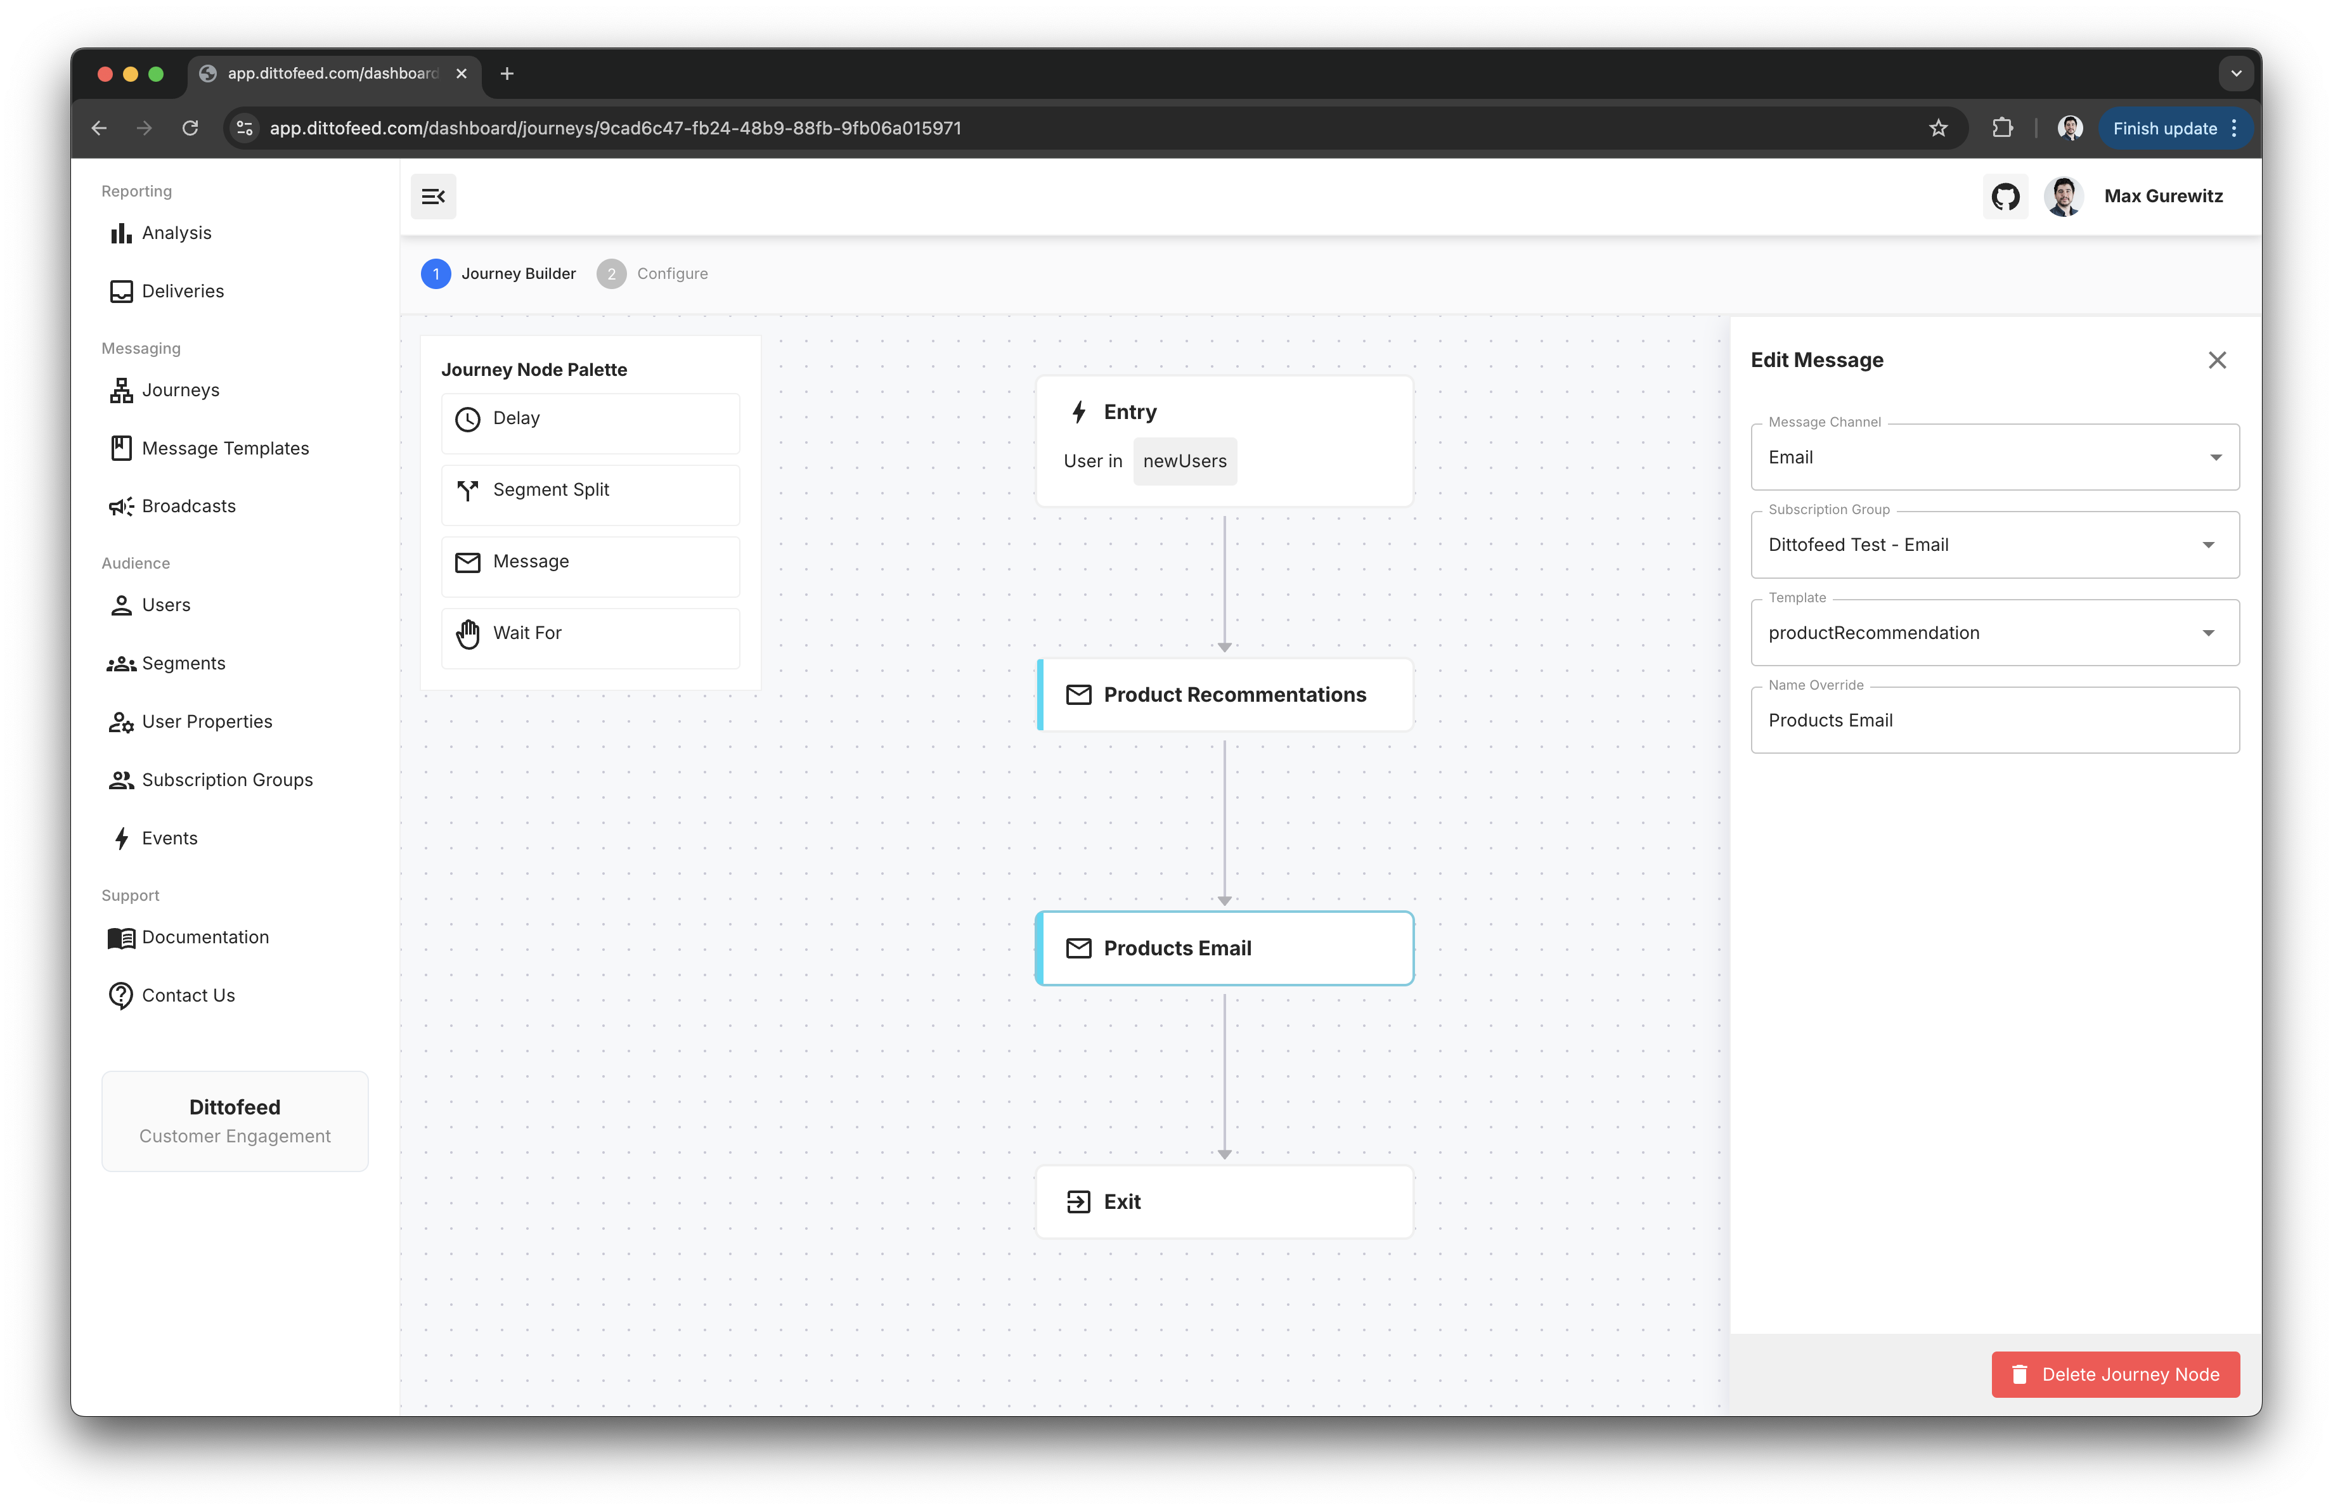Collapse the sidebar using the hamburger icon
This screenshot has width=2333, height=1510.
coord(432,197)
